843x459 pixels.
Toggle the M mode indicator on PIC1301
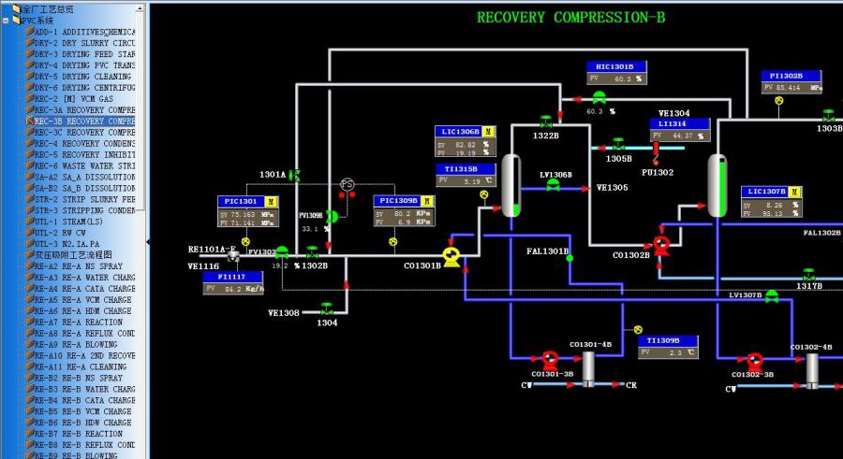click(271, 201)
